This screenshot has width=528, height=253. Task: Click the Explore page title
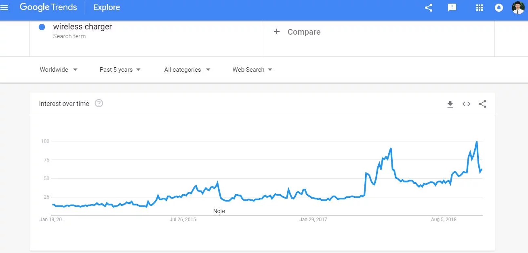click(106, 7)
